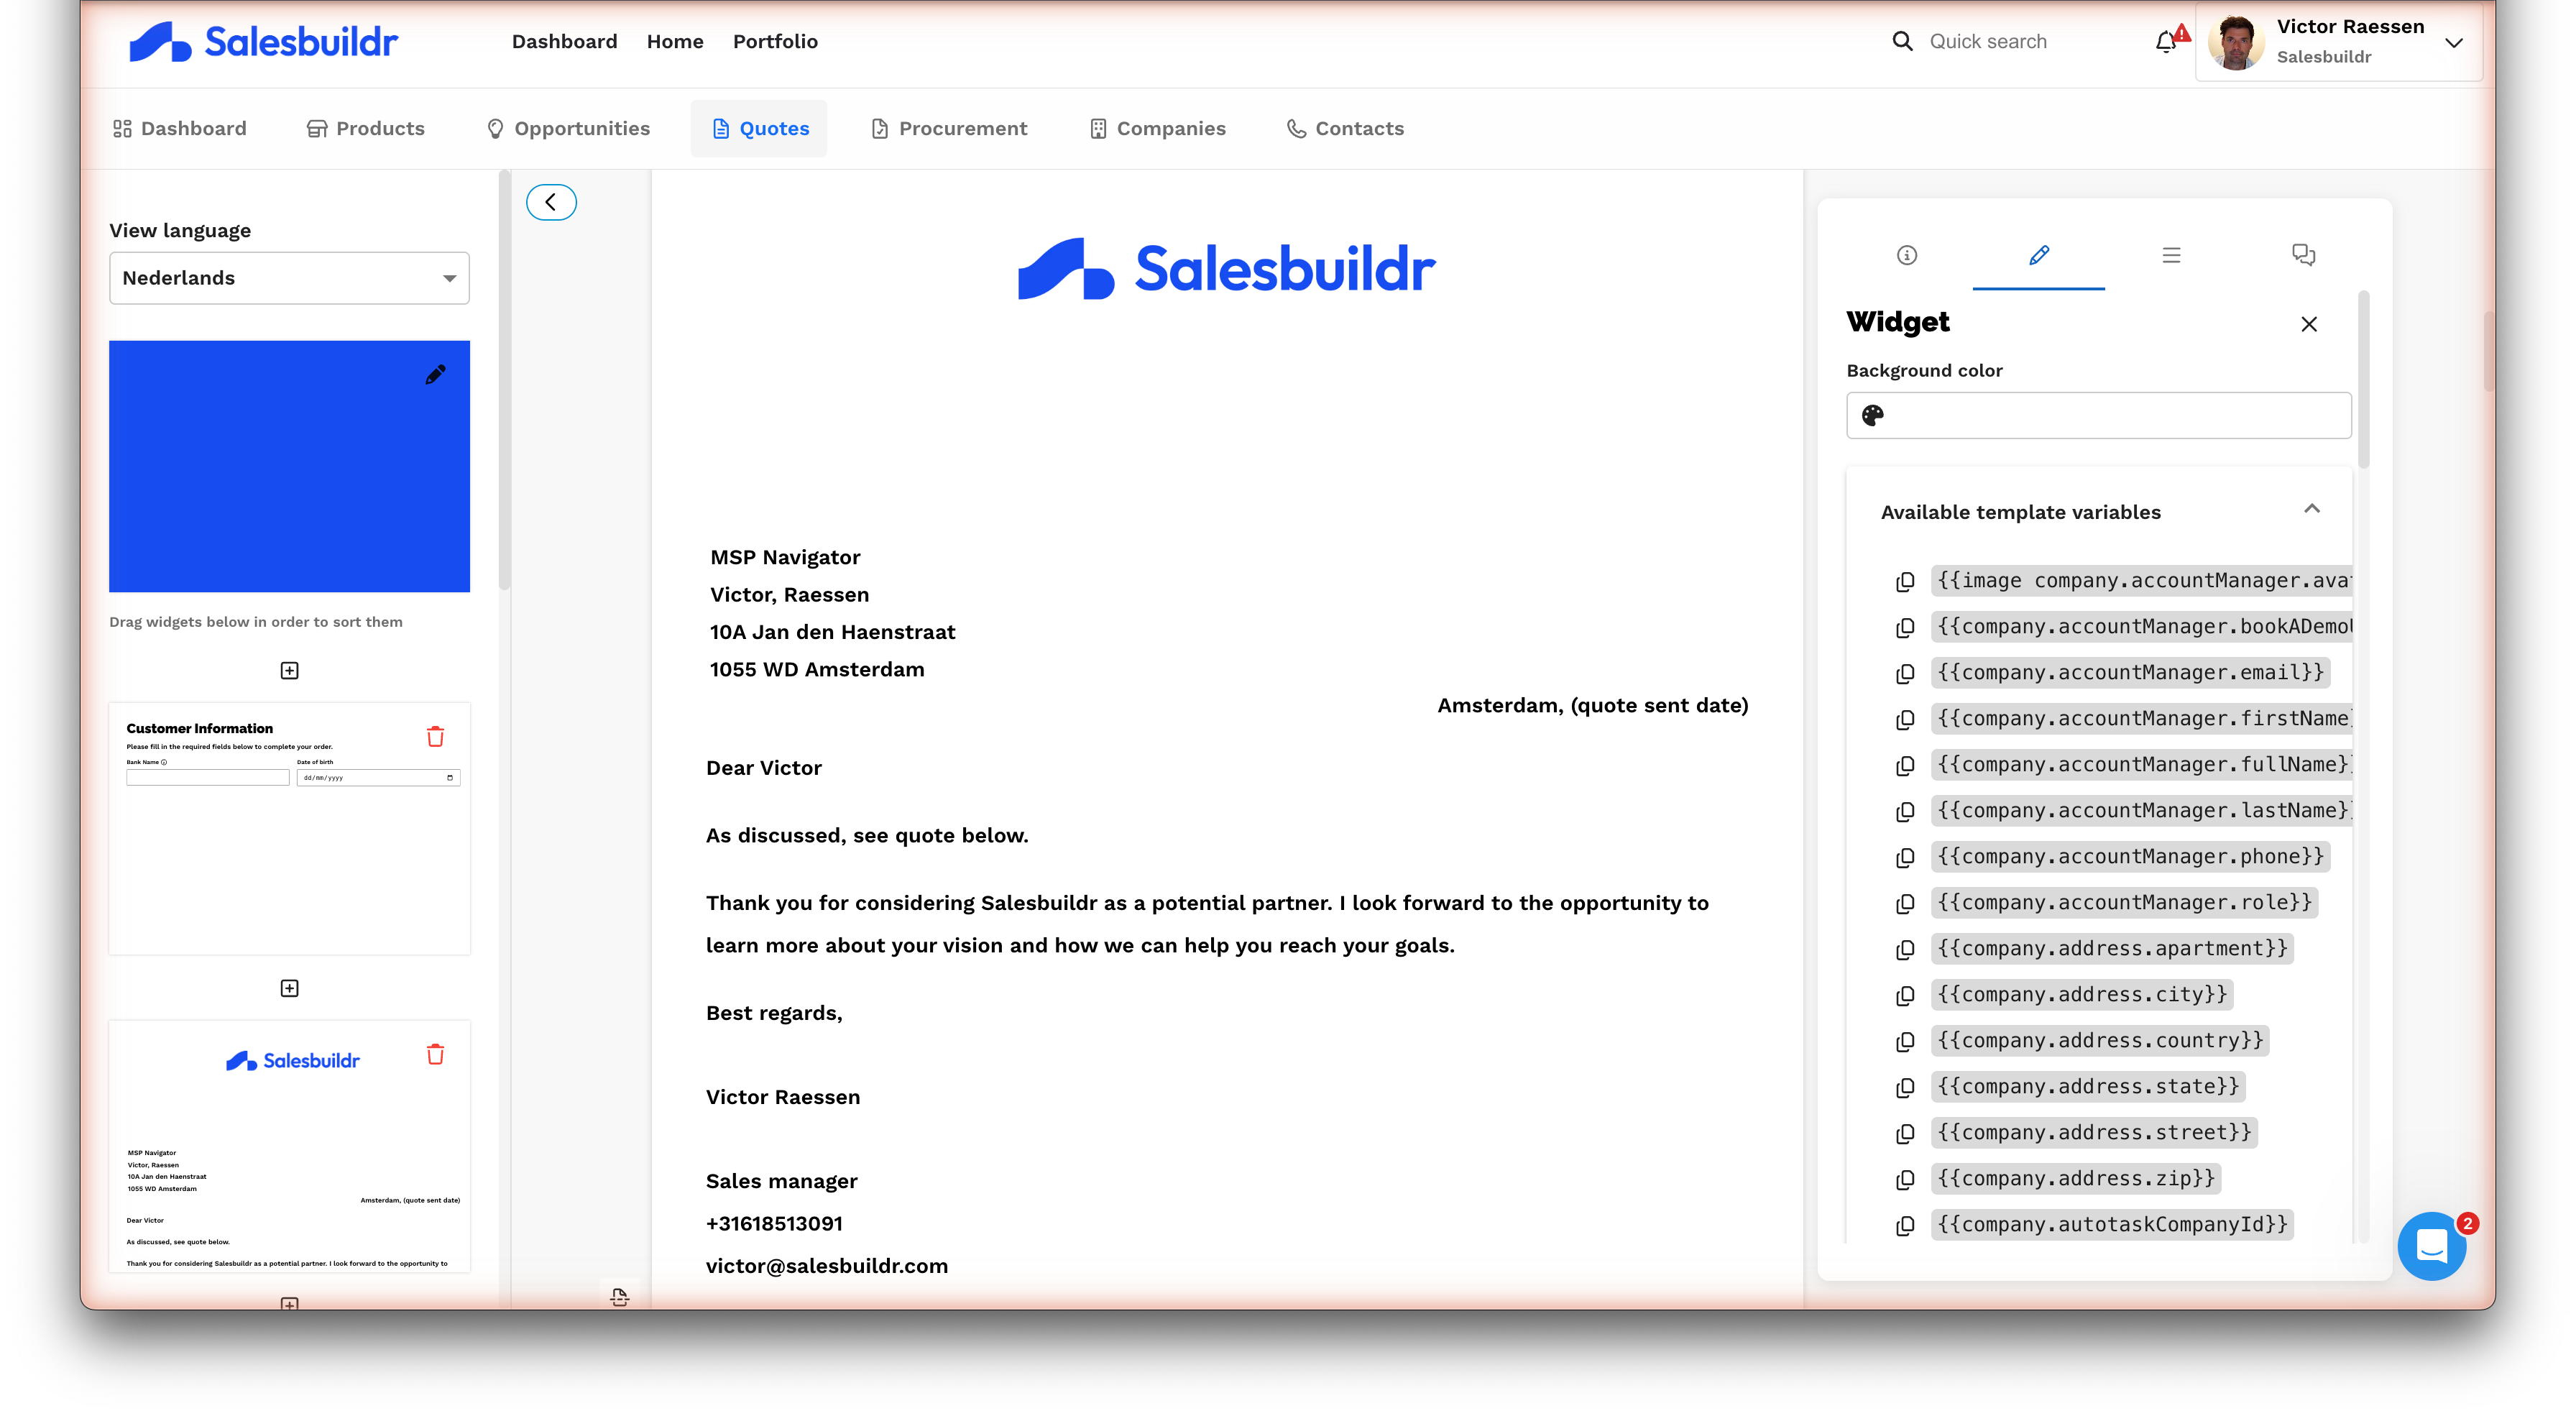Close the Widget panel

(x=2309, y=324)
